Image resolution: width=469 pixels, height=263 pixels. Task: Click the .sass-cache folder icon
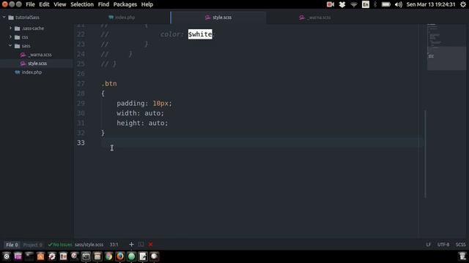click(x=18, y=28)
